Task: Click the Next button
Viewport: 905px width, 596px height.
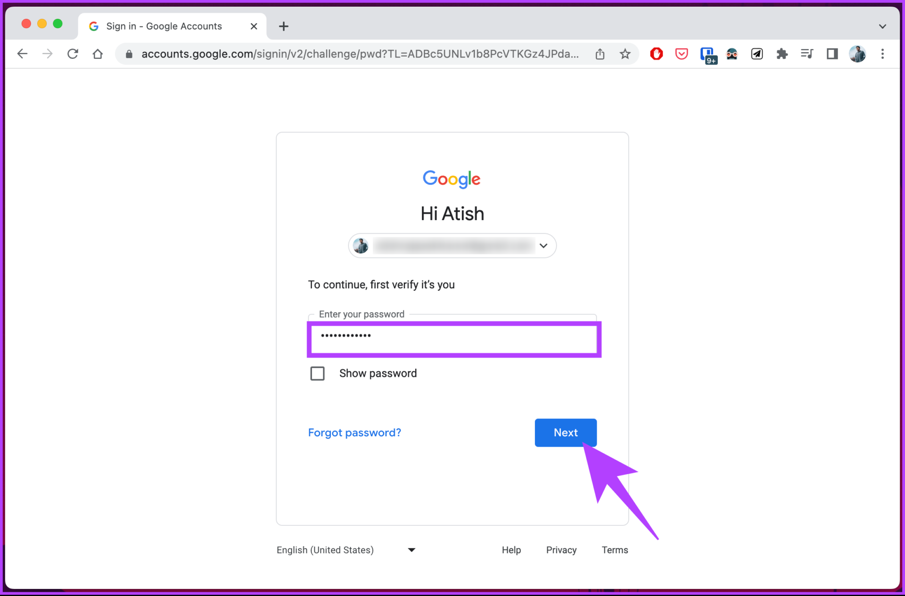Action: (x=566, y=433)
